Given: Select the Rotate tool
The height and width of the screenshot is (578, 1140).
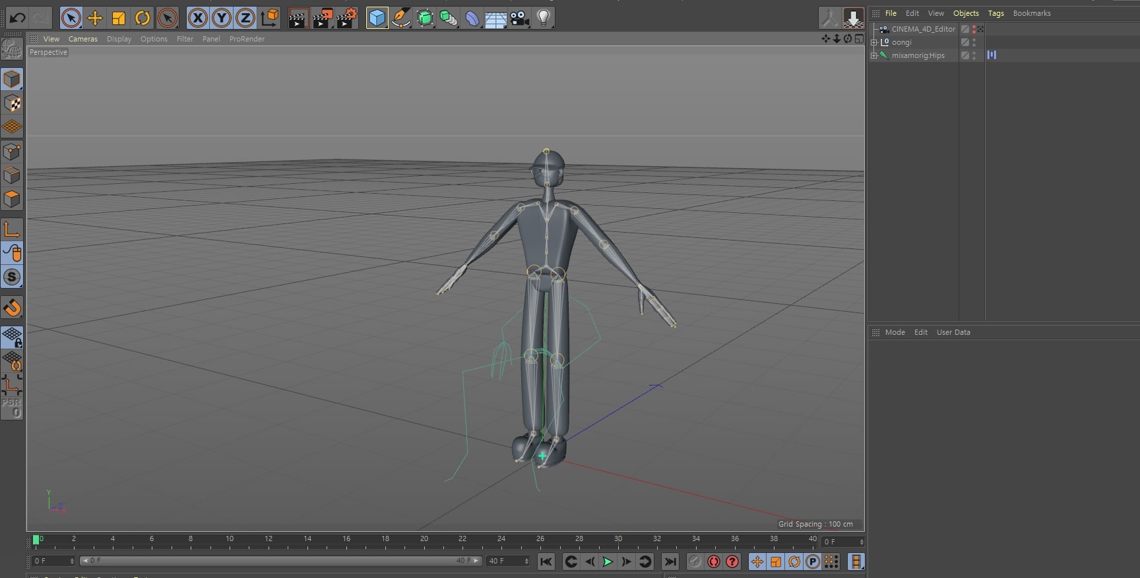Looking at the screenshot, I should pos(142,18).
